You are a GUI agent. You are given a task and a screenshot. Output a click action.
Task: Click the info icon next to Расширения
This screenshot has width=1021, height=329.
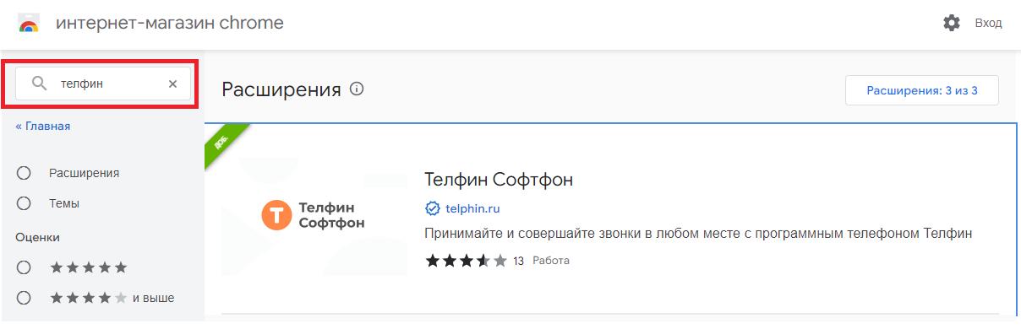(357, 89)
